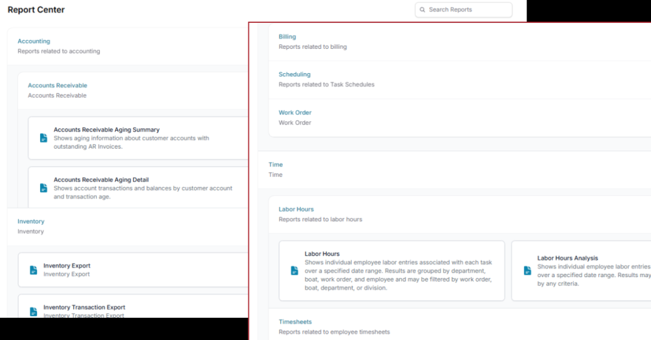Open the Billing category link
This screenshot has height=340, width=651.
pos(287,36)
